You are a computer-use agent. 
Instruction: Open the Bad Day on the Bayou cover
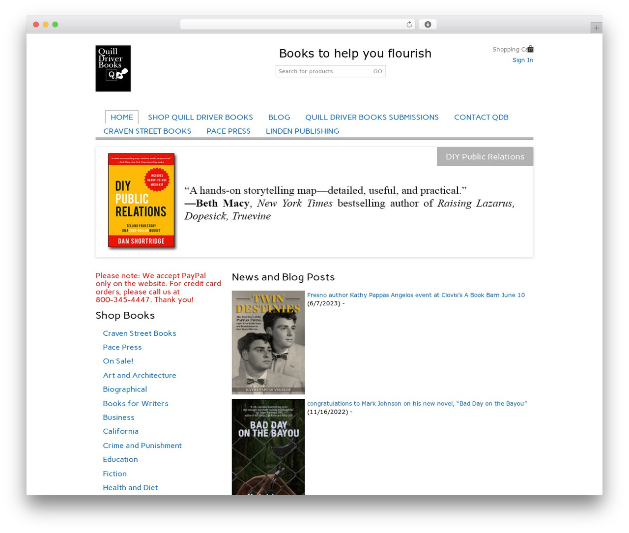click(268, 447)
